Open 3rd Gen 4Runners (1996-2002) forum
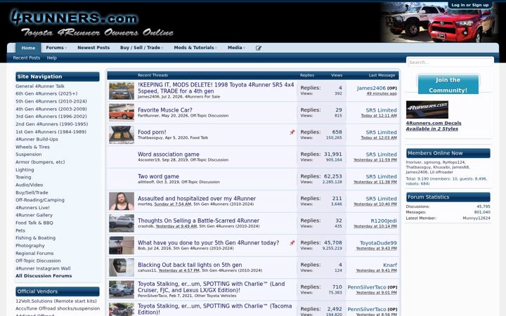Image resolution: width=506 pixels, height=316 pixels. 51,117
